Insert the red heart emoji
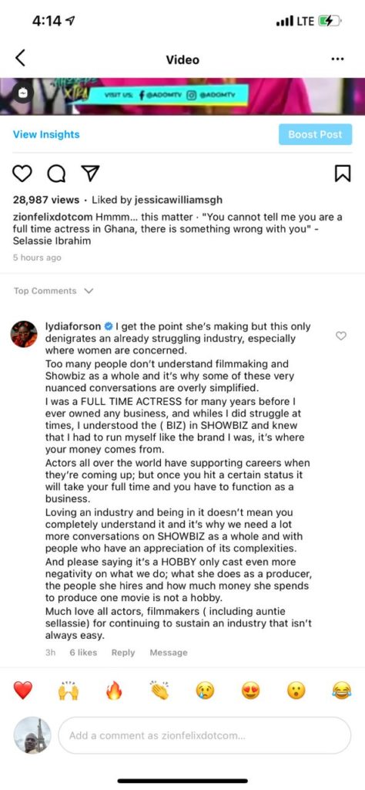 click(x=22, y=690)
